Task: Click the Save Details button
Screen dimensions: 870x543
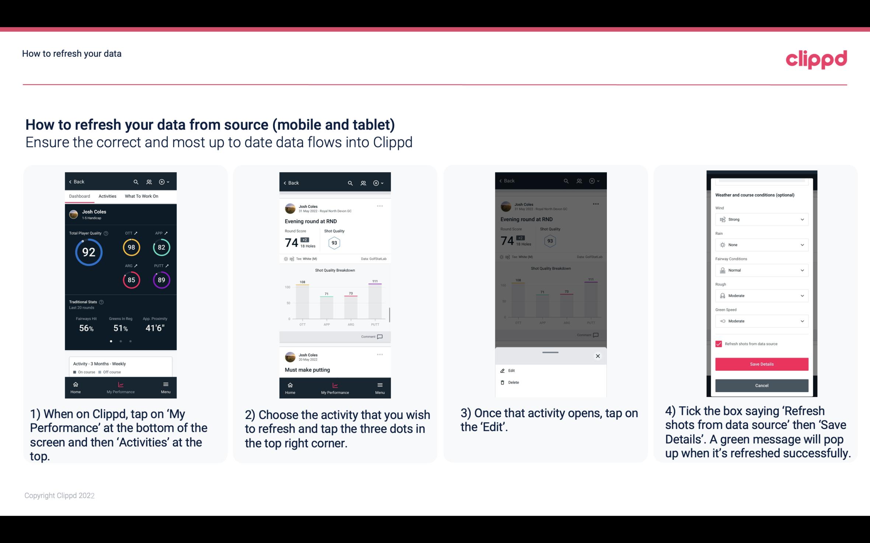Action: click(762, 364)
